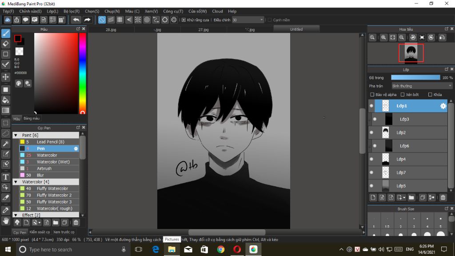This screenshot has height=256, width=455.
Task: Open Lớp1 layer settings gear
Action: [x=443, y=106]
